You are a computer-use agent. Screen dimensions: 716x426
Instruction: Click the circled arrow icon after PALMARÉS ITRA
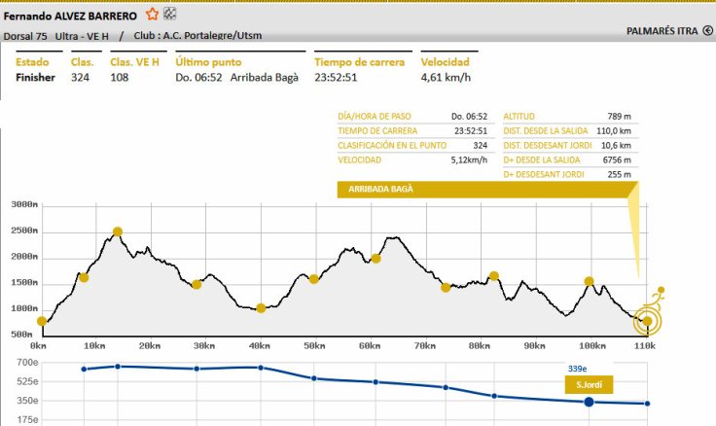707,31
